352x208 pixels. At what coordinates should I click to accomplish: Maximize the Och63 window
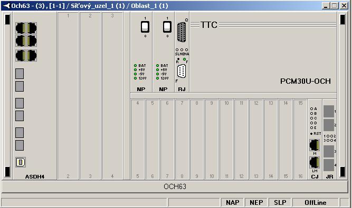tap(334, 6)
